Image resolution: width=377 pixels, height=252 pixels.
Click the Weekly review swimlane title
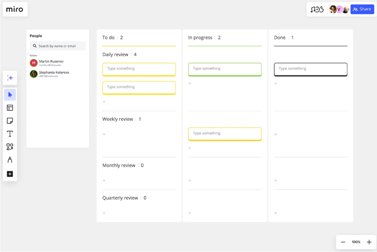(118, 119)
